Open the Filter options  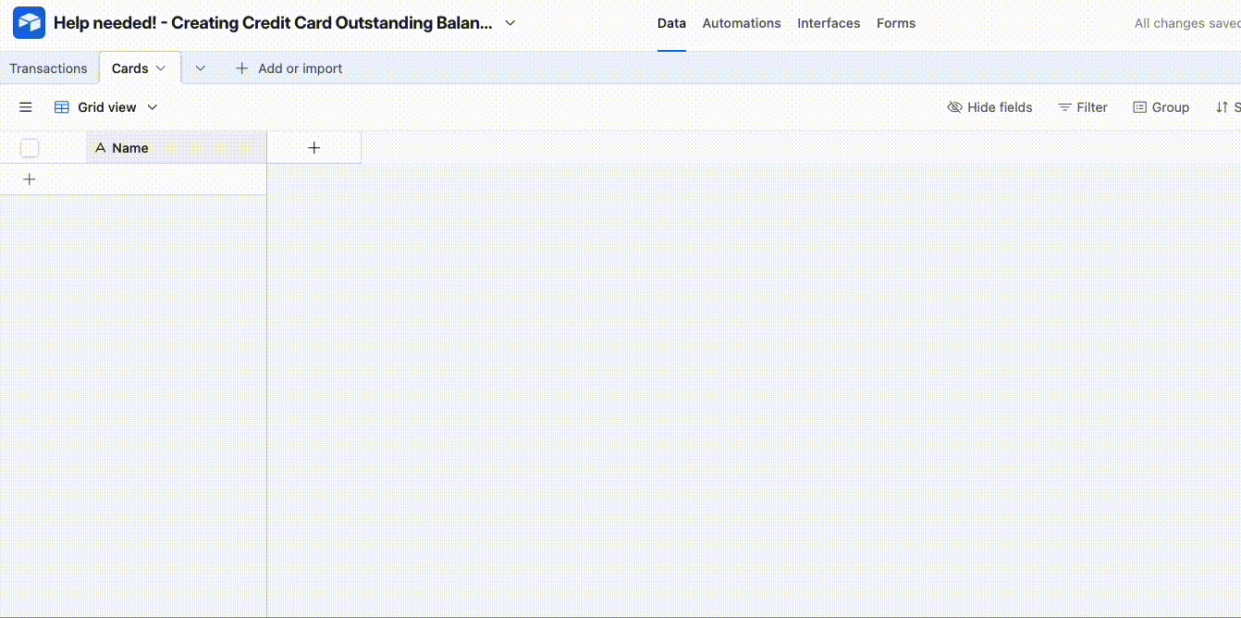[1082, 107]
